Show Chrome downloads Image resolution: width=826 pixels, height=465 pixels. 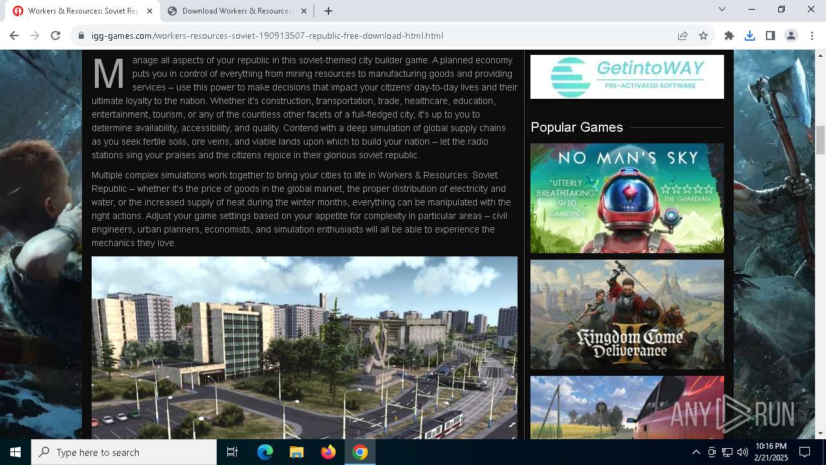(x=750, y=36)
